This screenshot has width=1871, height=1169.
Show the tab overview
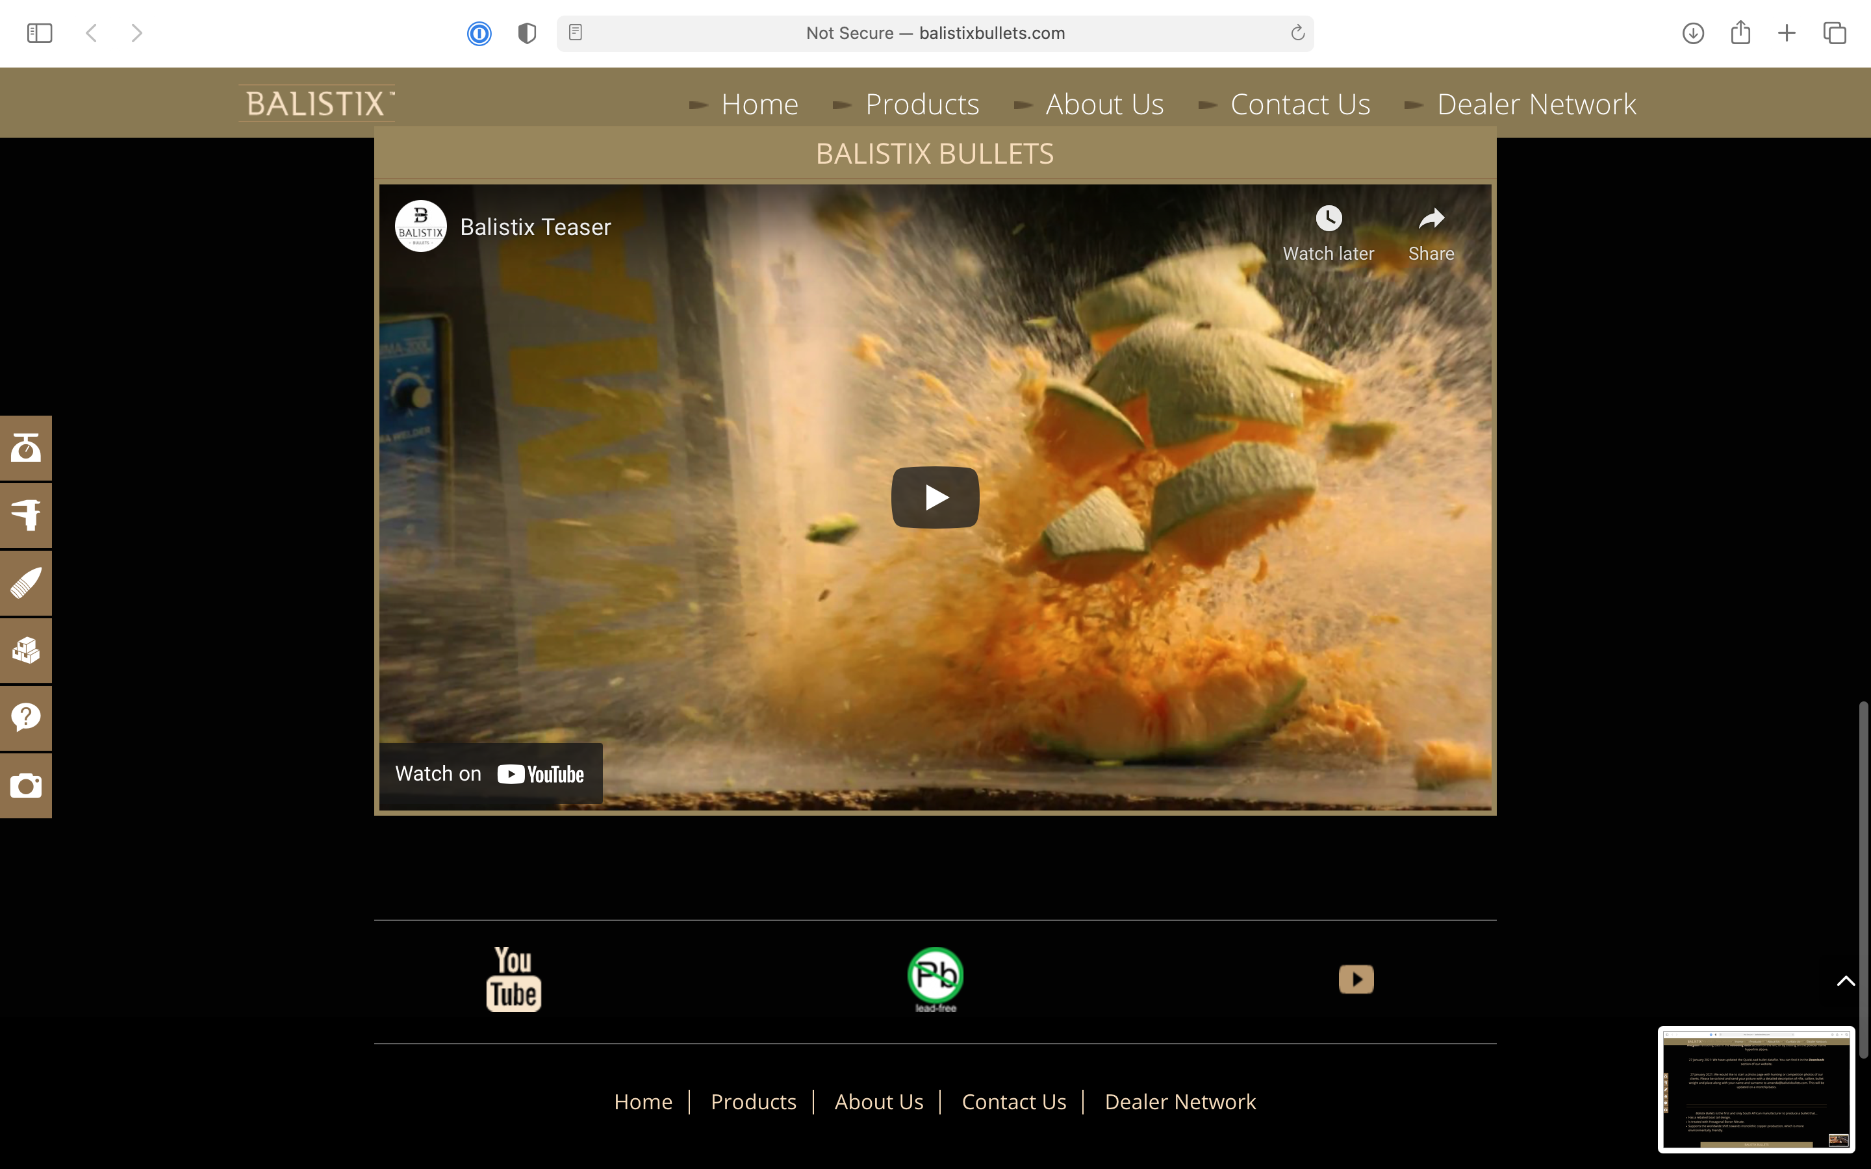[1835, 32]
